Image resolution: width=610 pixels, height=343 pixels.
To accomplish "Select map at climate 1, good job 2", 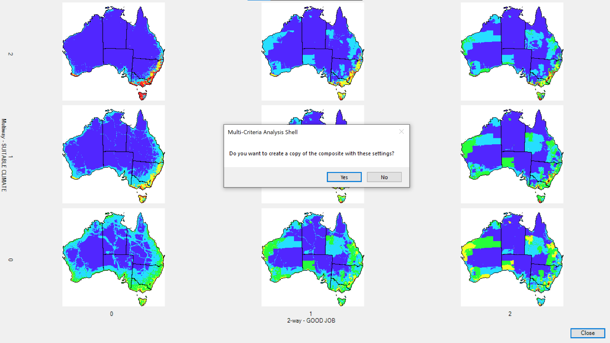I will pyautogui.click(x=512, y=154).
